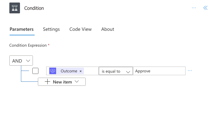Collapse the panel using the double chevron
This screenshot has height=114, width=210.
click(x=205, y=8)
